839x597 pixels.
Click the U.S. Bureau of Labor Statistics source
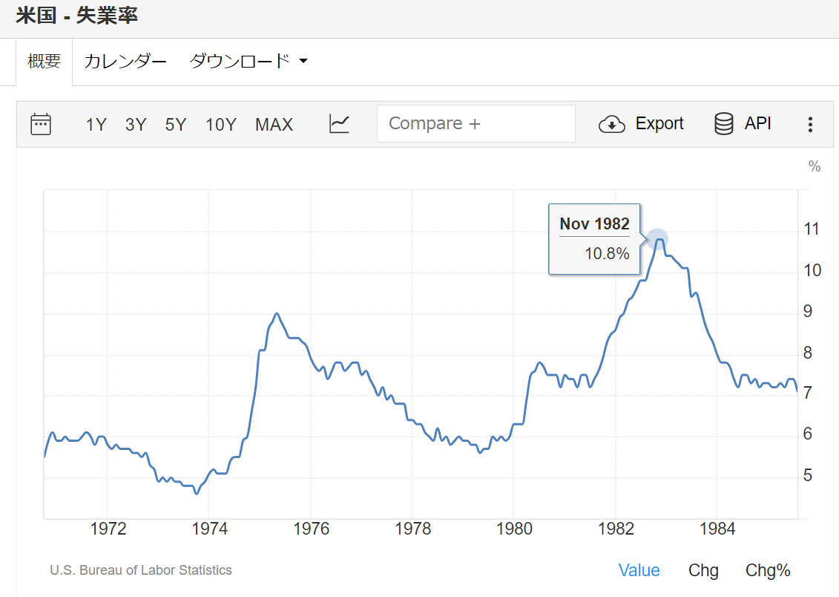(x=141, y=570)
